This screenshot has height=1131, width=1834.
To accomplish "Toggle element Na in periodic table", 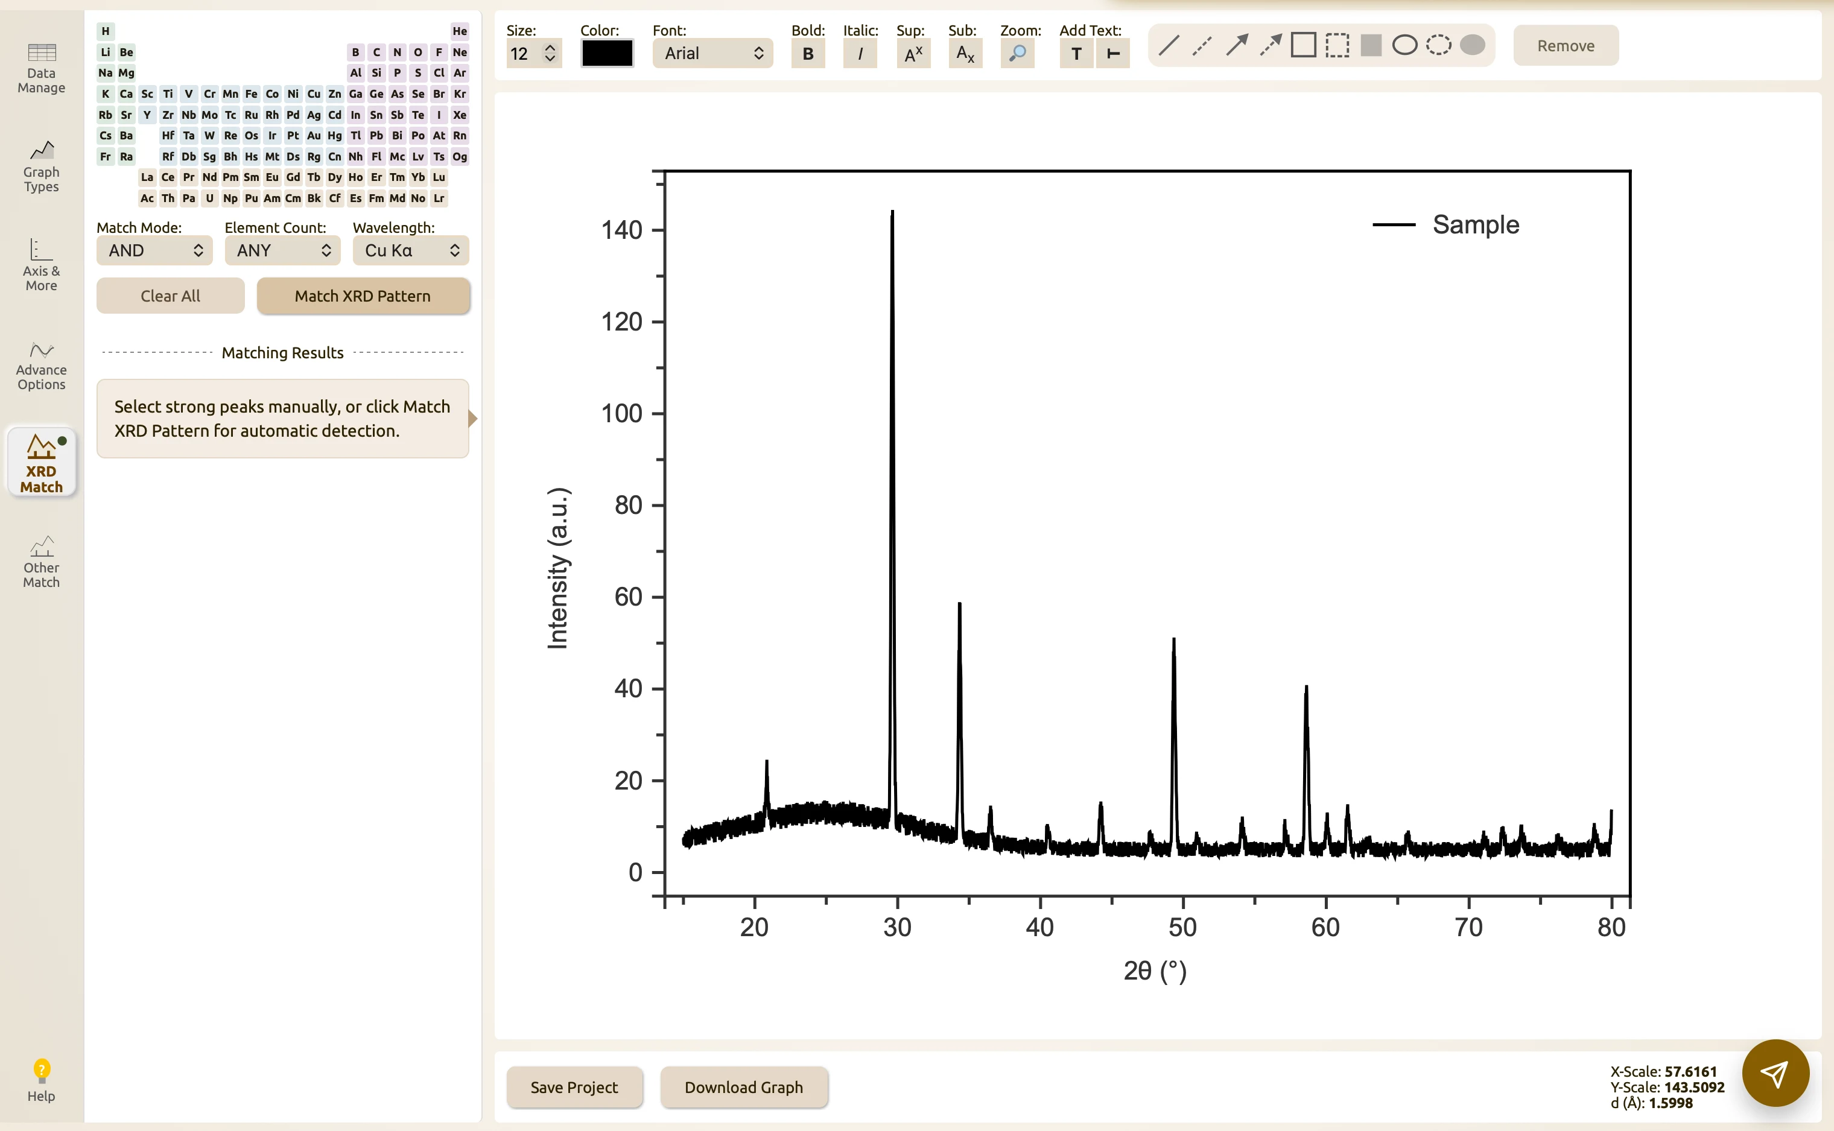I will tap(106, 74).
